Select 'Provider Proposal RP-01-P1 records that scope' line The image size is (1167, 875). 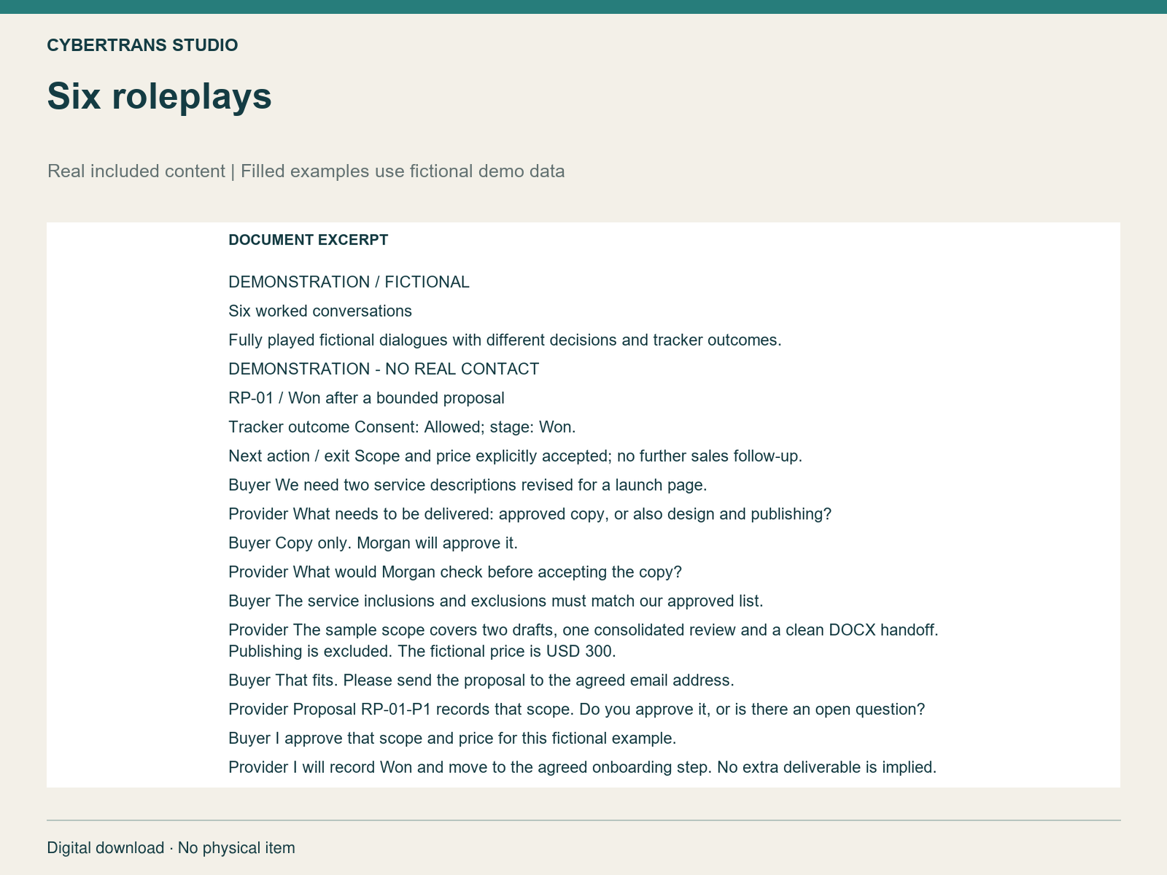pyautogui.click(x=577, y=709)
